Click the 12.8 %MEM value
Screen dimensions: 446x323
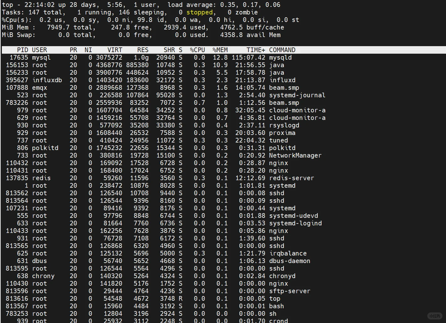click(x=220, y=57)
